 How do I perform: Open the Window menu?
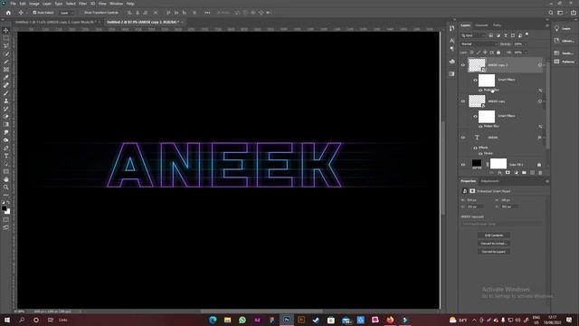pos(116,4)
